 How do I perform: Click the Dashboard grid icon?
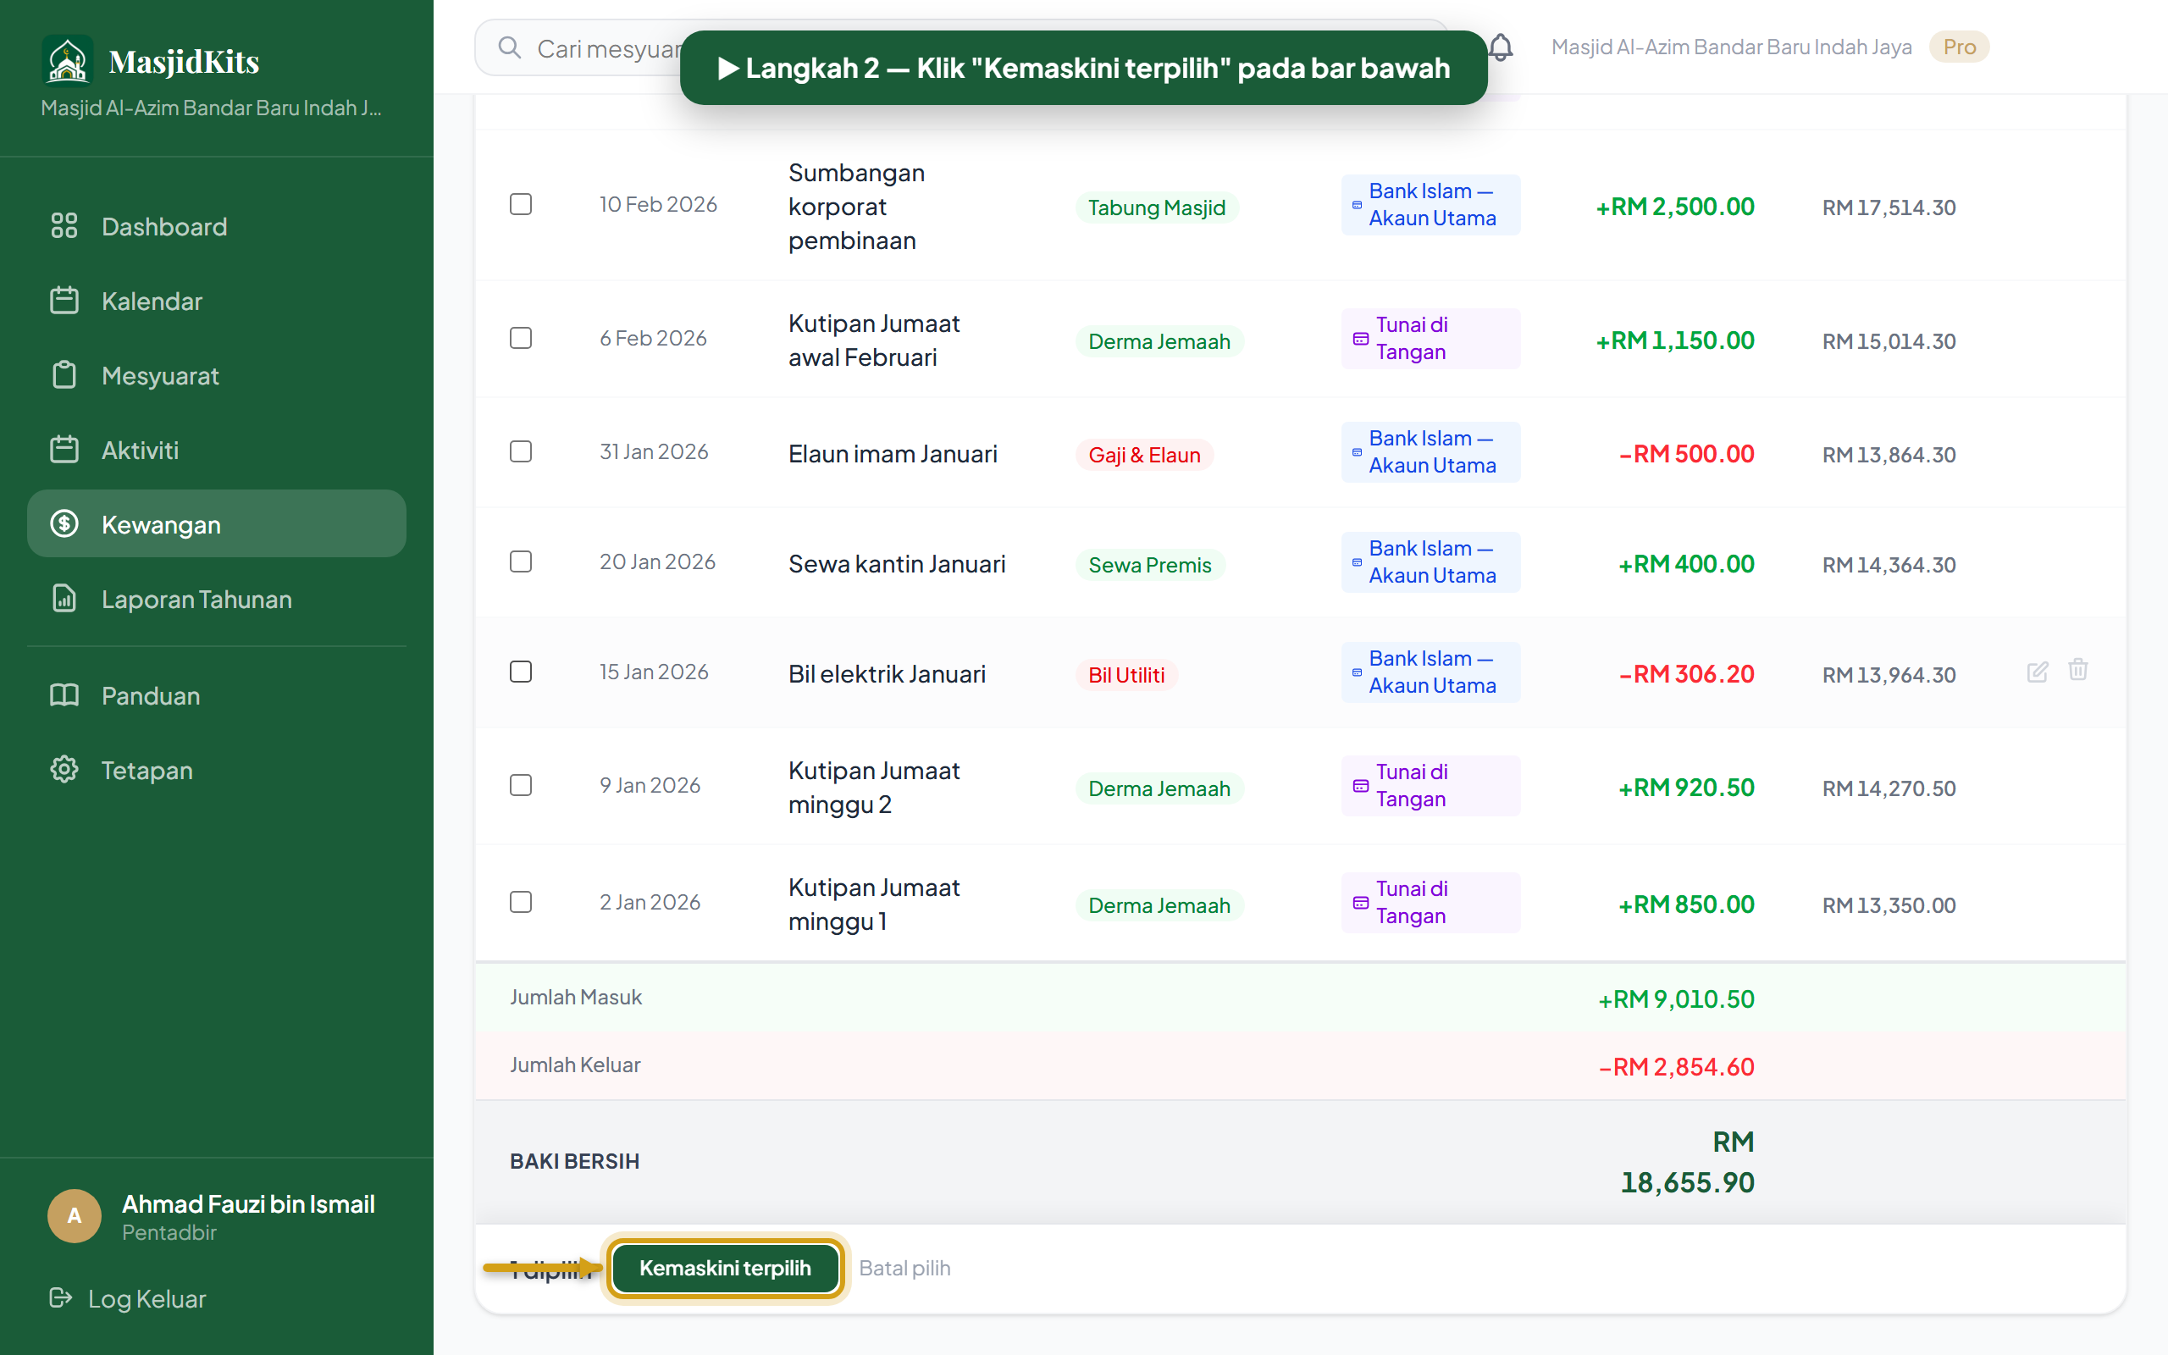pos(64,226)
